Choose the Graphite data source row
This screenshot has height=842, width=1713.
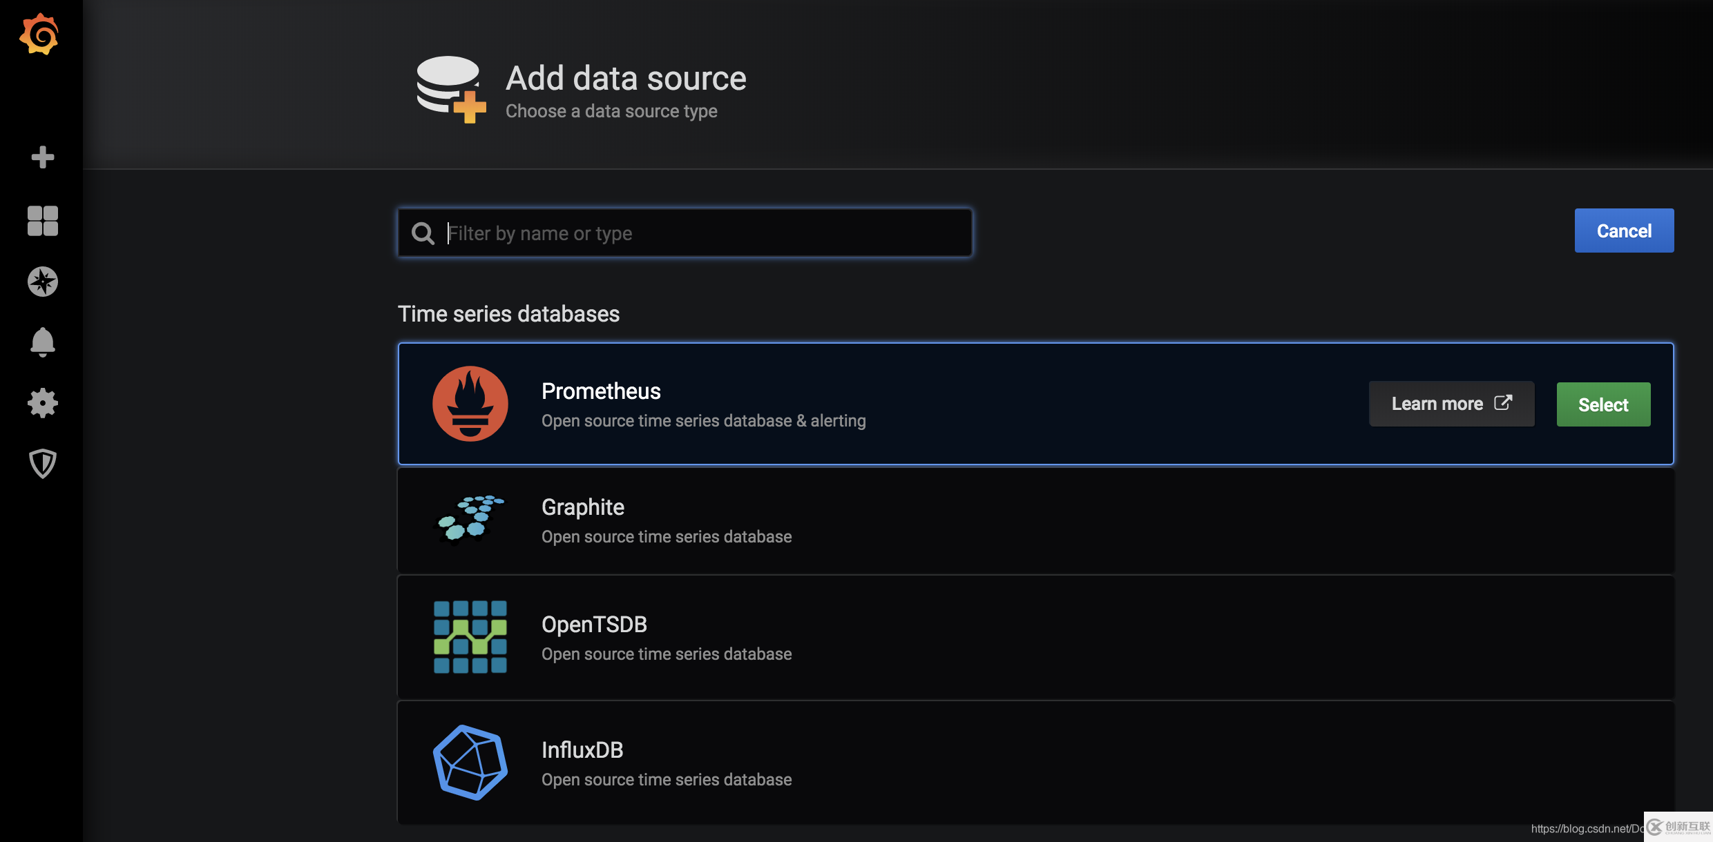[1035, 521]
